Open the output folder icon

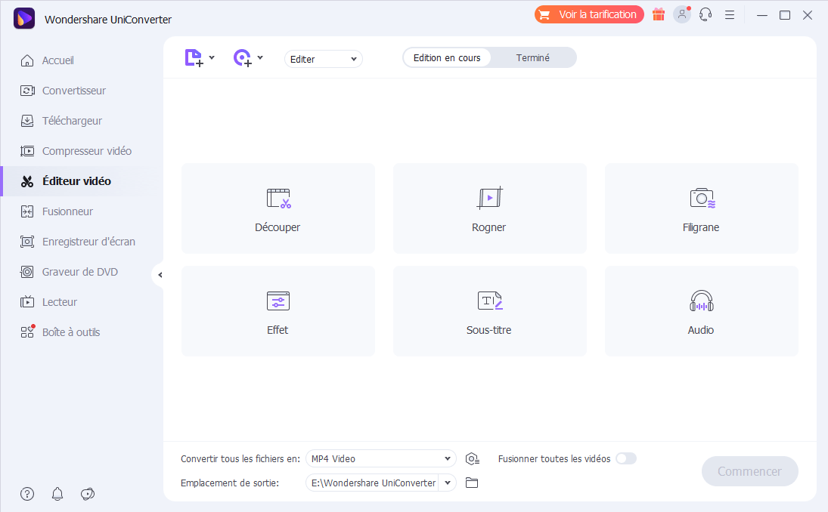472,483
